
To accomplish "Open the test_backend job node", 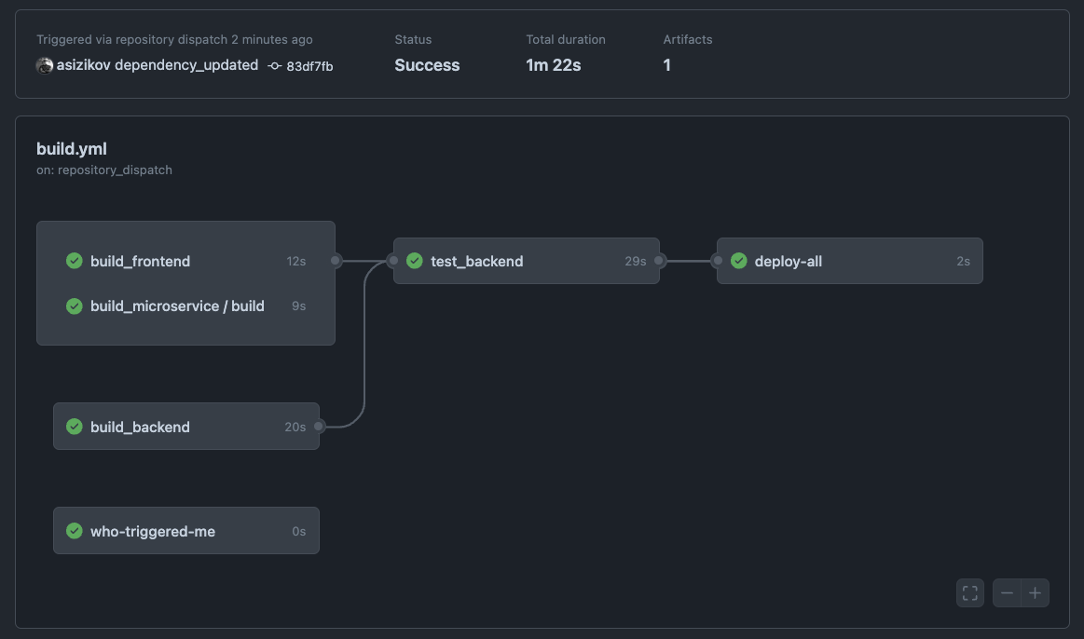I will pyautogui.click(x=476, y=261).
